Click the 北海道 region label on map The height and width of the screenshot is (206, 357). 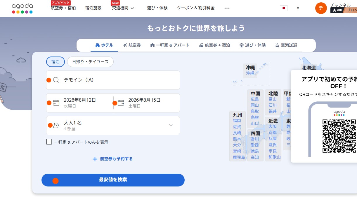point(309,68)
